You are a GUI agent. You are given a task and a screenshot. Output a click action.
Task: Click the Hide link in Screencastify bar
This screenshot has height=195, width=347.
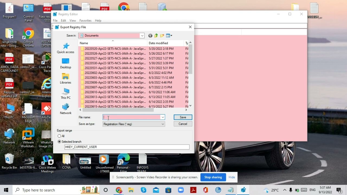coord(232,177)
